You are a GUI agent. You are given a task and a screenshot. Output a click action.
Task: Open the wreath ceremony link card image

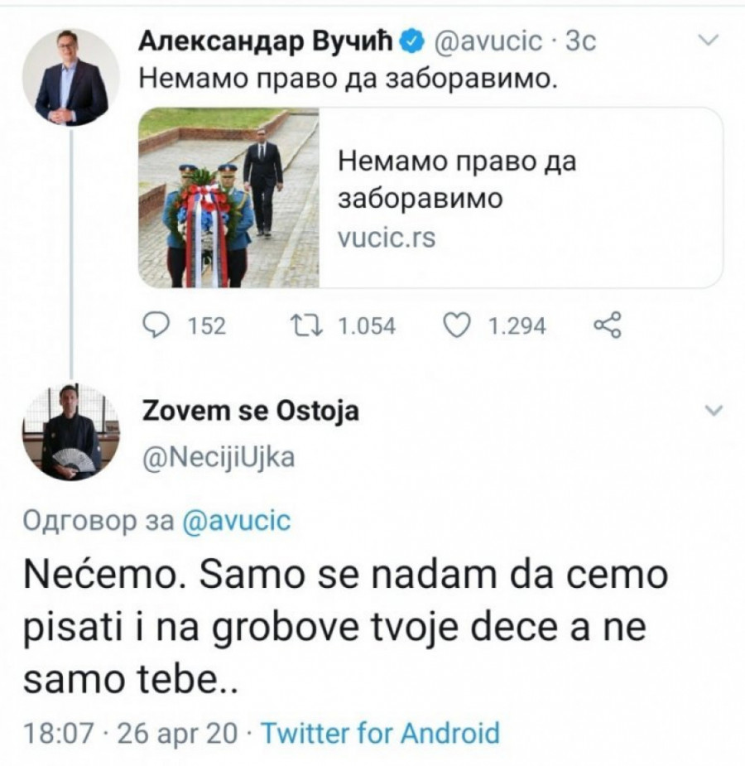tap(228, 198)
